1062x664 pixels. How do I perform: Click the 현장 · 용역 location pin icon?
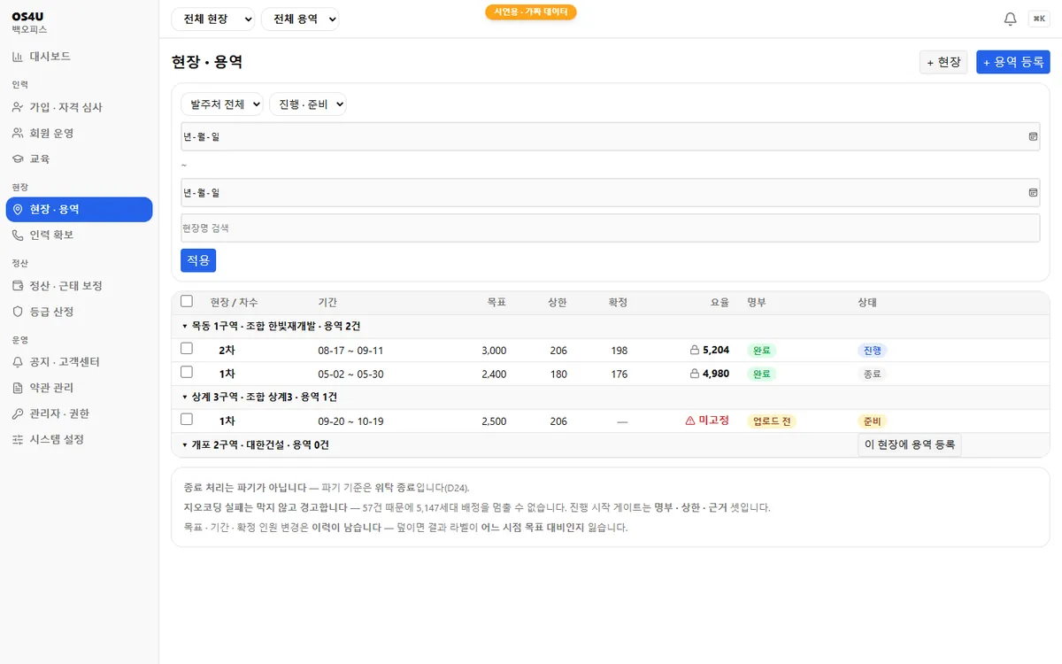18,209
